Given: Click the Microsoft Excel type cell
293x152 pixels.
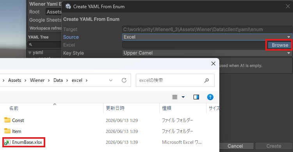Looking at the screenshot, I should tap(182, 142).
